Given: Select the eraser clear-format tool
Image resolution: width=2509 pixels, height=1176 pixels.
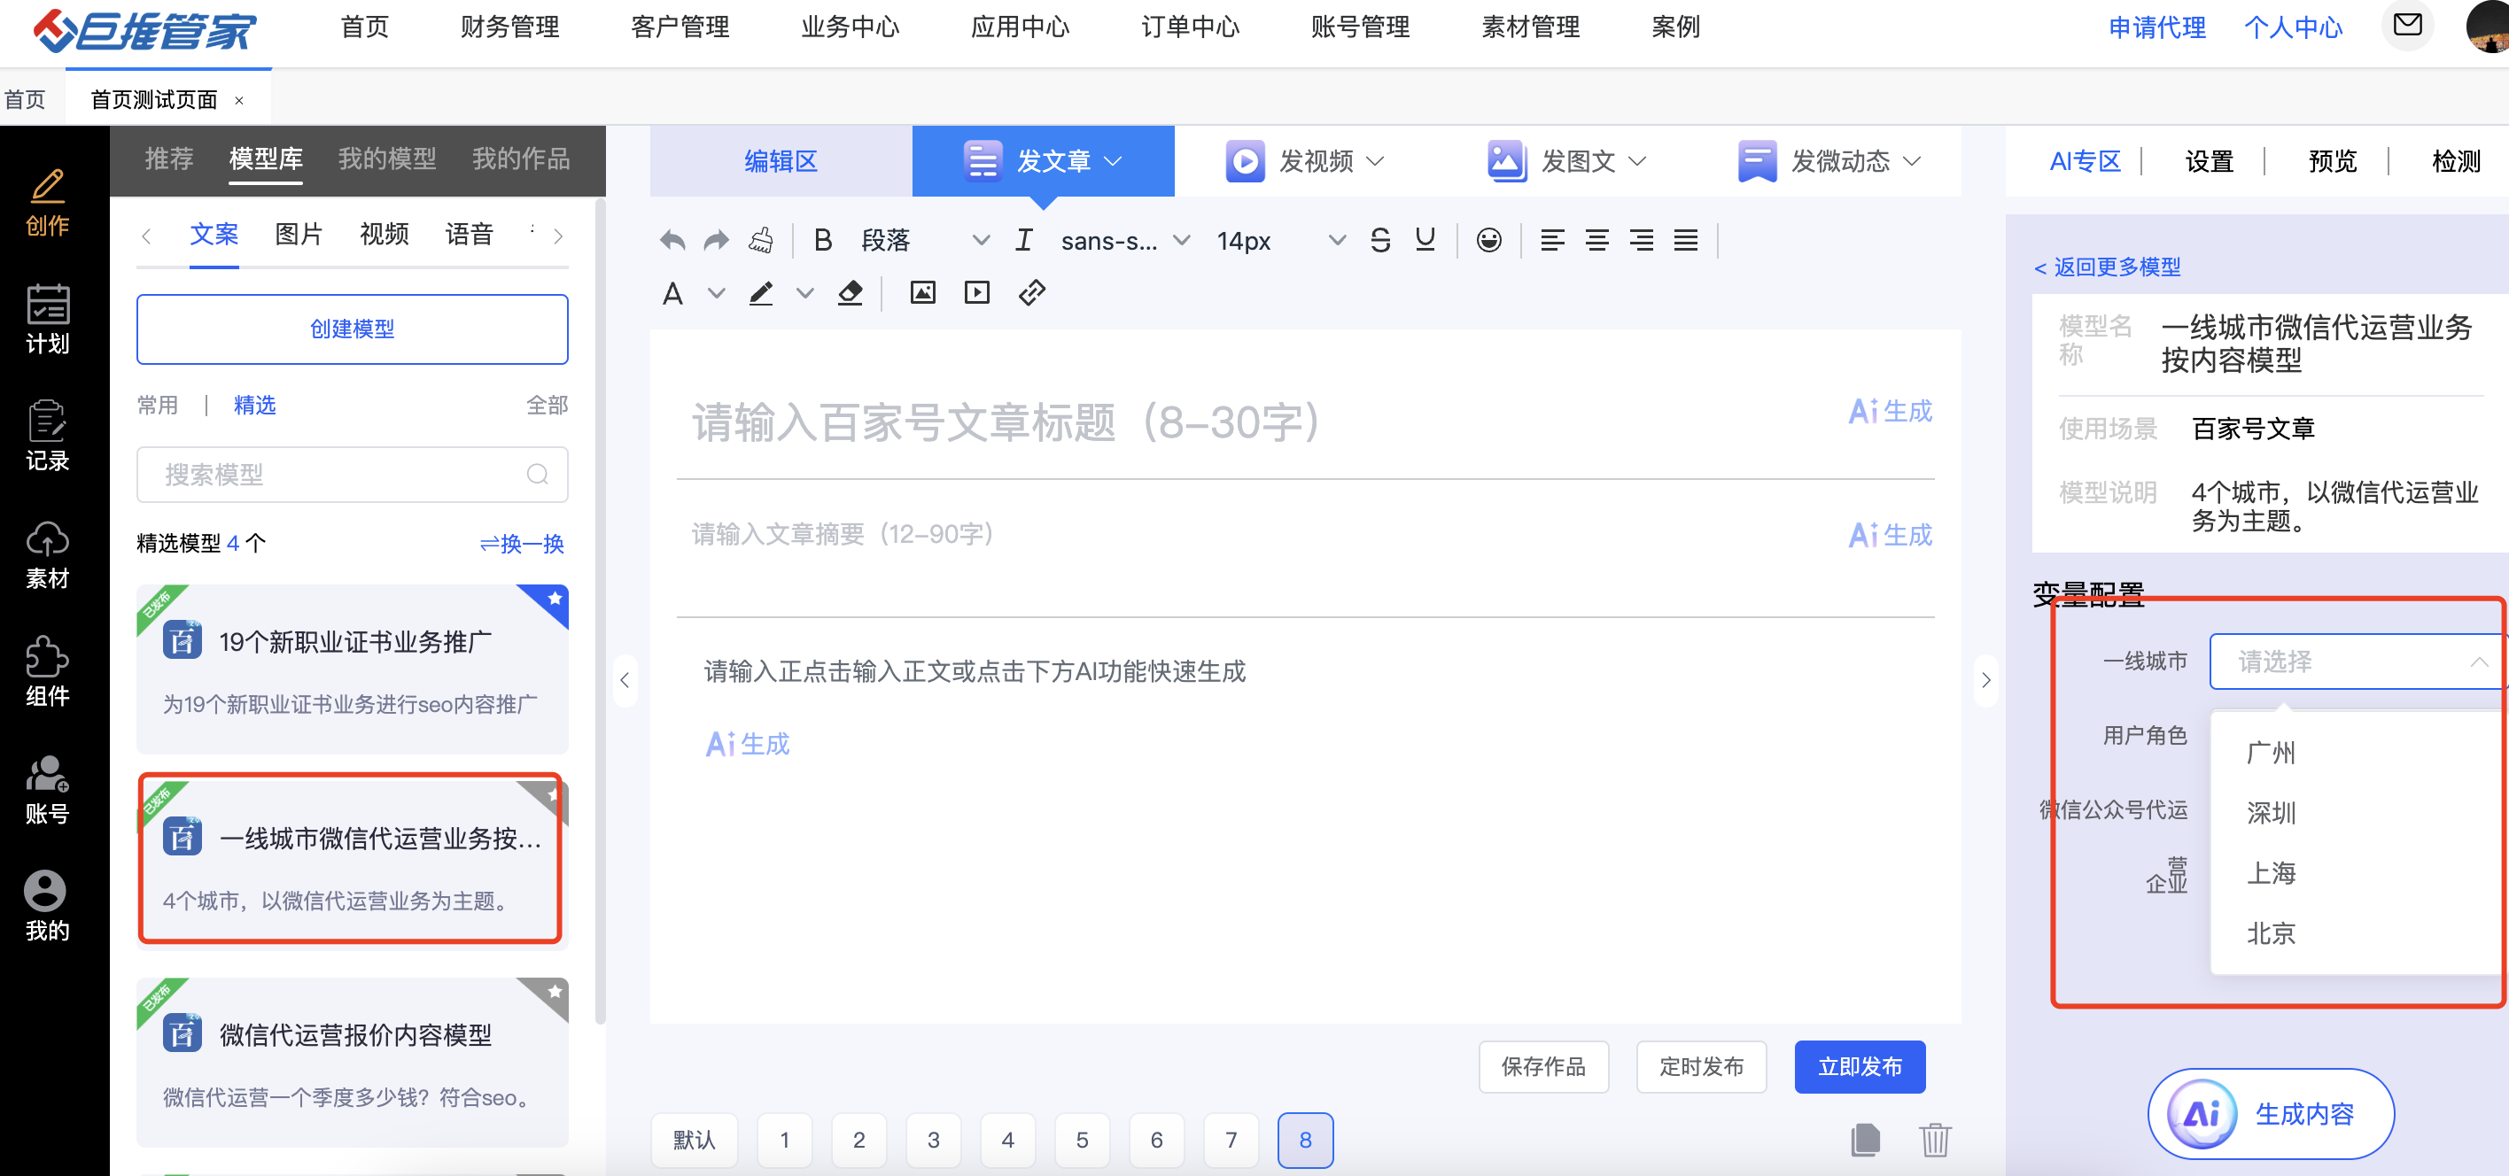Looking at the screenshot, I should click(x=850, y=293).
